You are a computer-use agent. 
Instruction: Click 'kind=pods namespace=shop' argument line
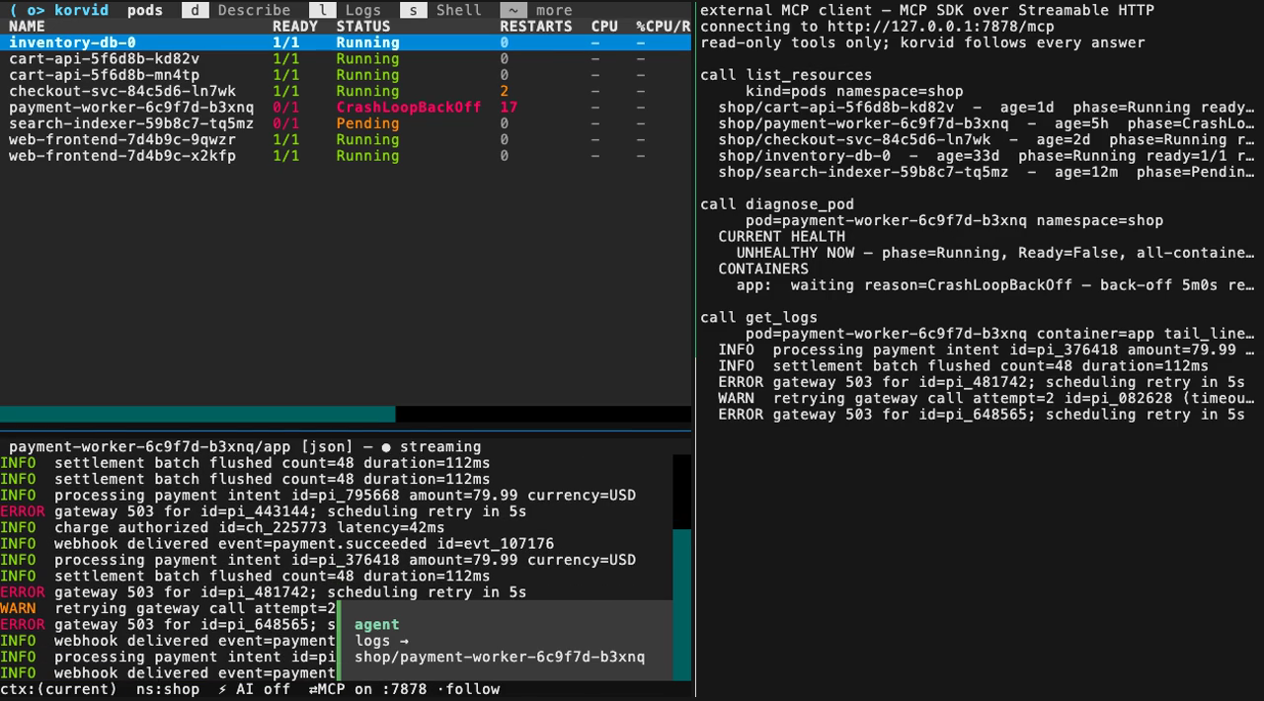tap(854, 91)
